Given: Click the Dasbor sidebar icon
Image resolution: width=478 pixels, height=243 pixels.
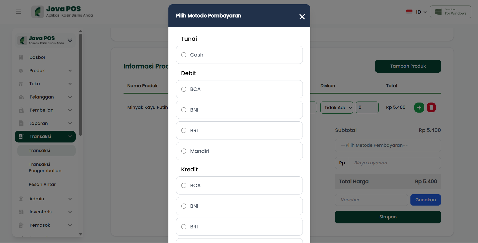Looking at the screenshot, I should point(21,57).
